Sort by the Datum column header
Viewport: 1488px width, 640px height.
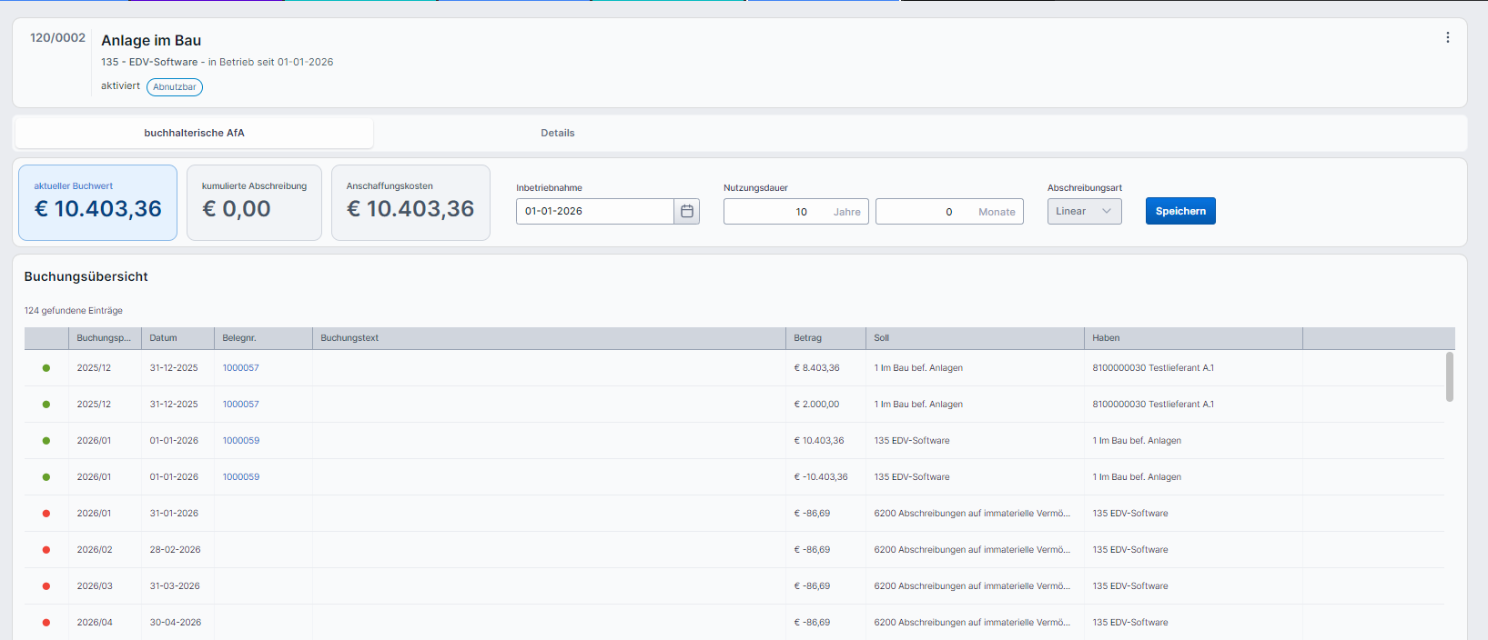pos(164,338)
